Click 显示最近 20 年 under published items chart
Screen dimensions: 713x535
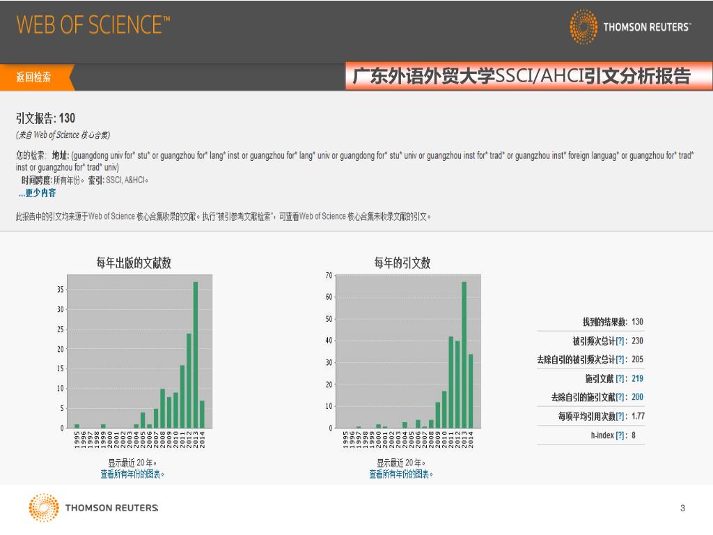(132, 463)
